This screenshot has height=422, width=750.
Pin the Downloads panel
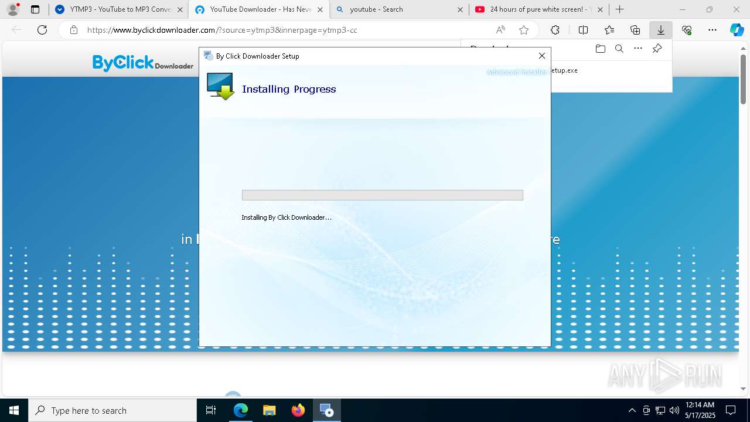(657, 49)
